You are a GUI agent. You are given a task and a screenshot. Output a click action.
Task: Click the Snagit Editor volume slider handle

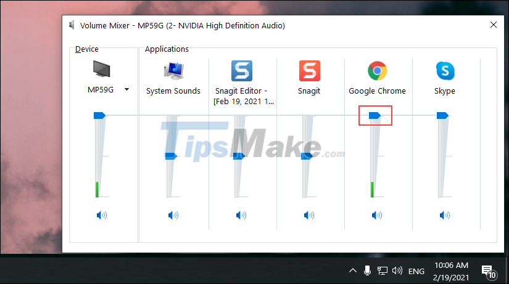tap(239, 156)
